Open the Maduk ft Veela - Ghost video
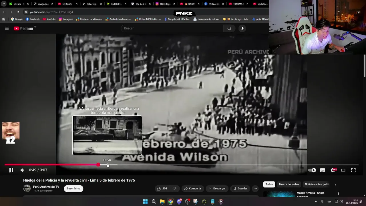366x206 pixels. pyautogui.click(x=311, y=194)
